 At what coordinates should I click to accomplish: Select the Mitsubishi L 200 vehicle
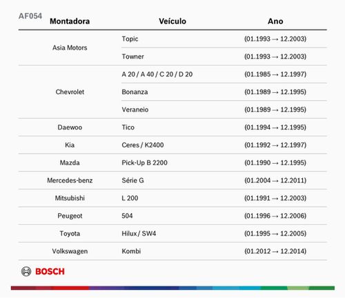click(x=130, y=198)
